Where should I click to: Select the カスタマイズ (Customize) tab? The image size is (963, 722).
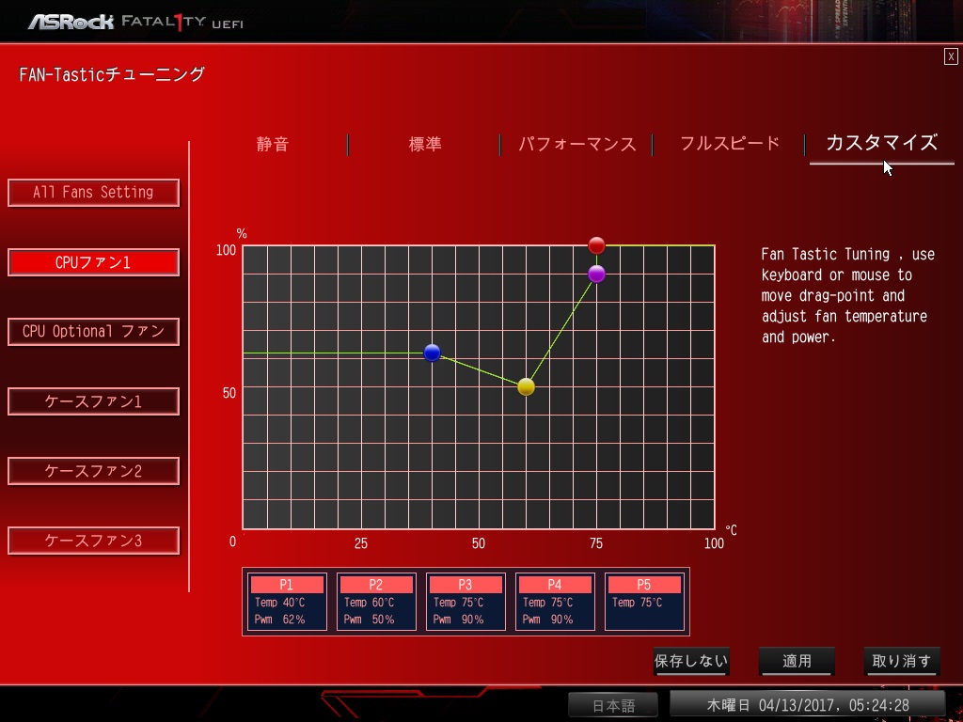881,143
